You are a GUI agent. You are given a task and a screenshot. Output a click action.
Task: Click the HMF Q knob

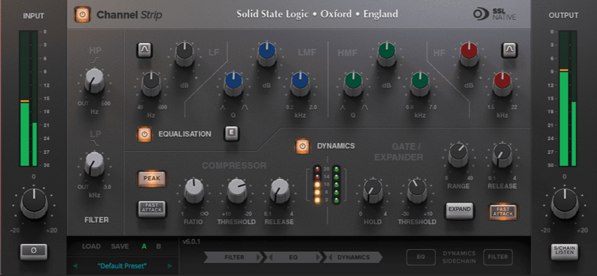[x=353, y=83]
